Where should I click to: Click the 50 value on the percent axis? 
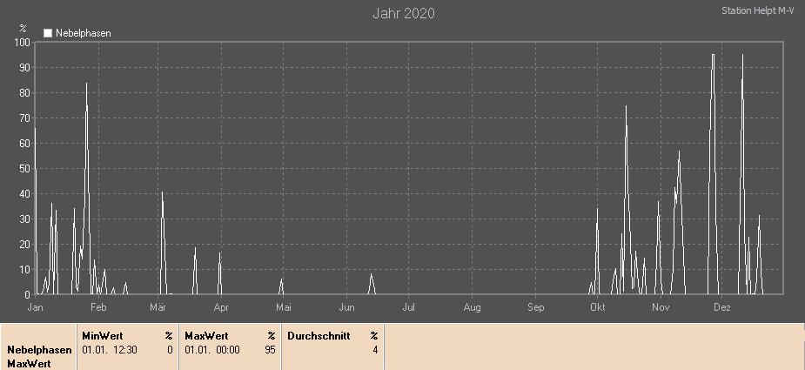click(x=25, y=168)
